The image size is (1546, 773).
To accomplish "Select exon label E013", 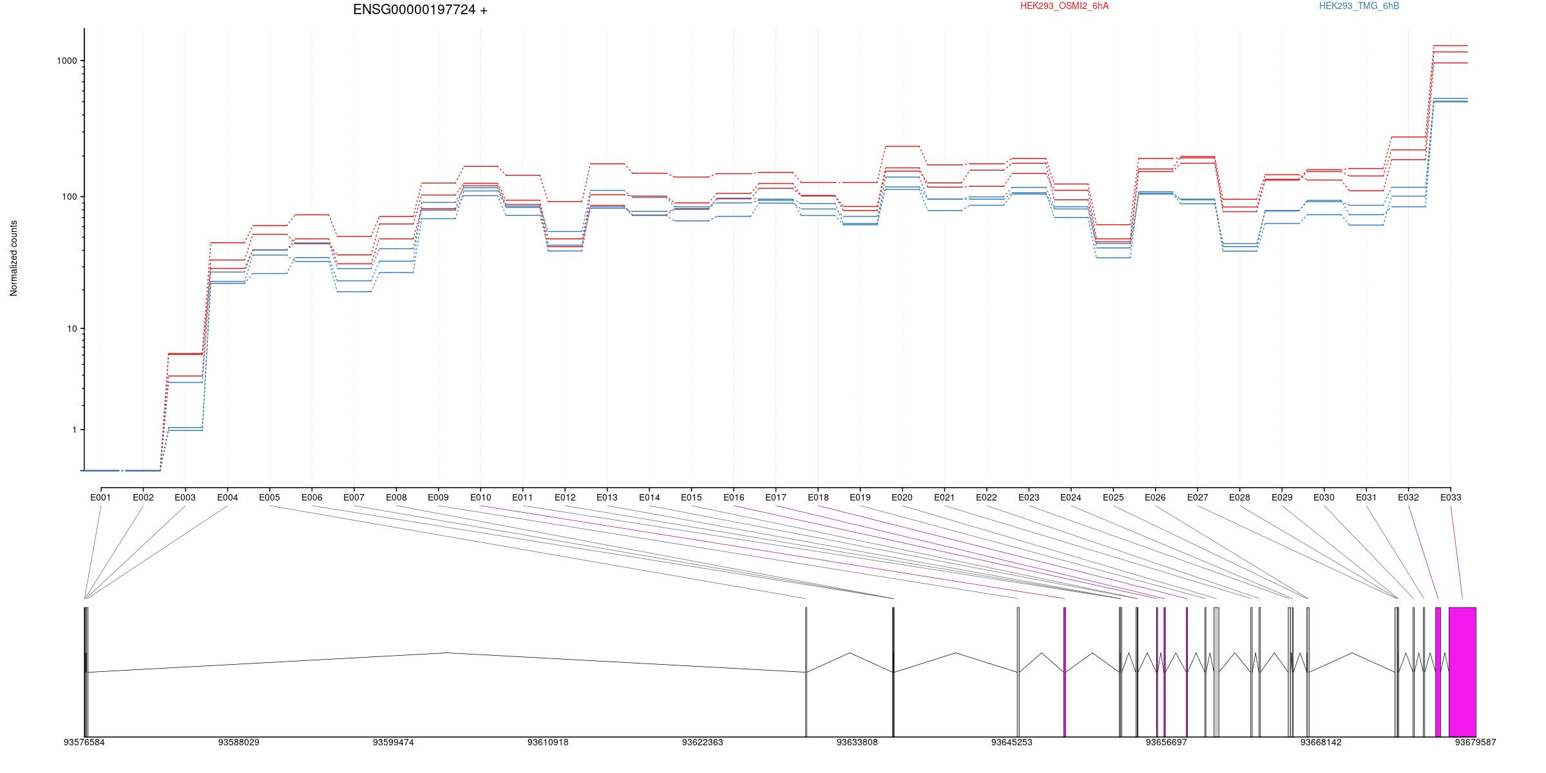I will point(607,497).
